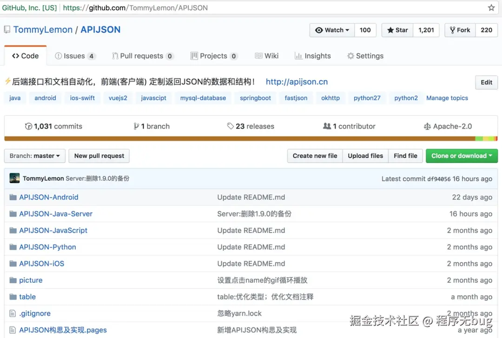Click the New pull request button
This screenshot has width=502, height=338.
coord(99,156)
